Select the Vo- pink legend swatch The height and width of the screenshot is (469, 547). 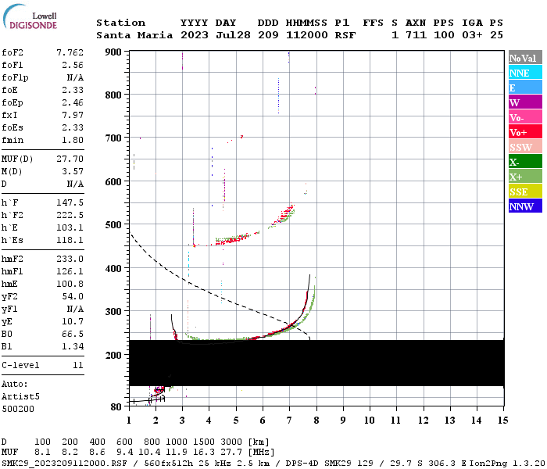[525, 116]
